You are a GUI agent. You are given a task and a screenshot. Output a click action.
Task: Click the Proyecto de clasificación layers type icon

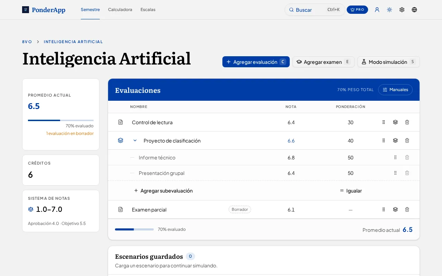click(121, 140)
